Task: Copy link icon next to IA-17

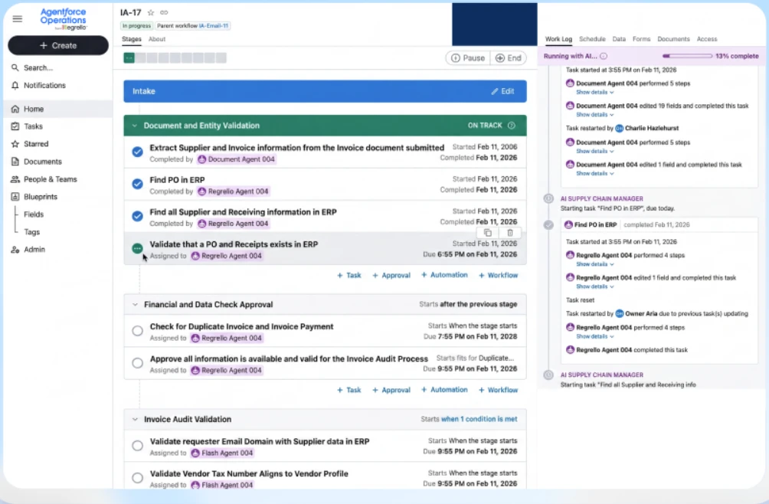Action: point(164,13)
